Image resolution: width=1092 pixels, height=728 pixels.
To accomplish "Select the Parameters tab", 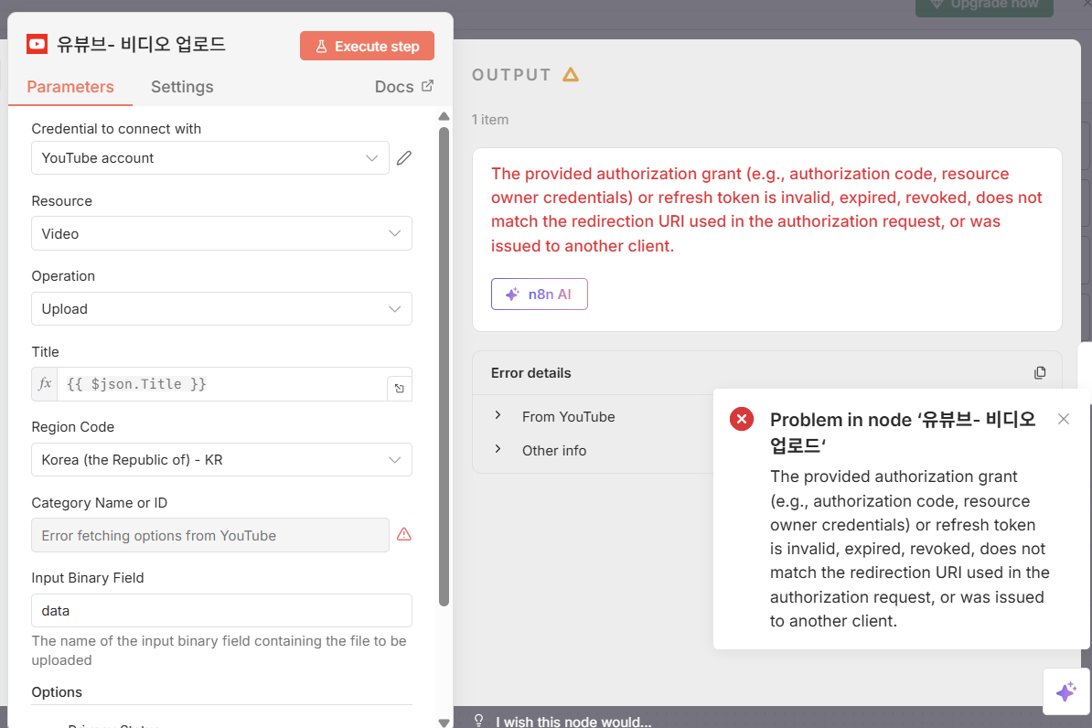I will tap(70, 87).
